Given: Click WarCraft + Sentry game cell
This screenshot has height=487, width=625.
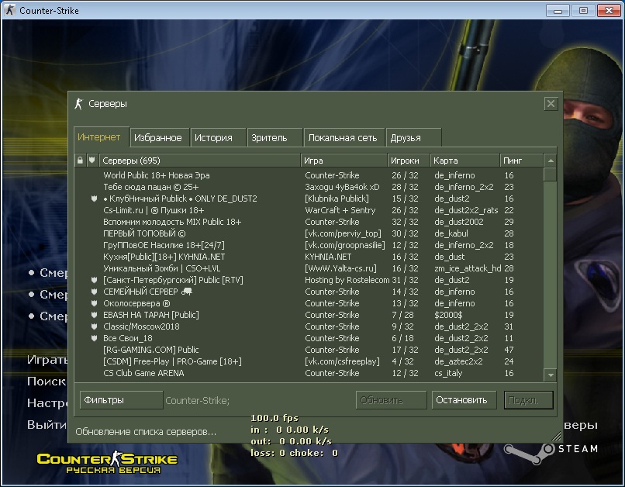Looking at the screenshot, I should pos(340,210).
